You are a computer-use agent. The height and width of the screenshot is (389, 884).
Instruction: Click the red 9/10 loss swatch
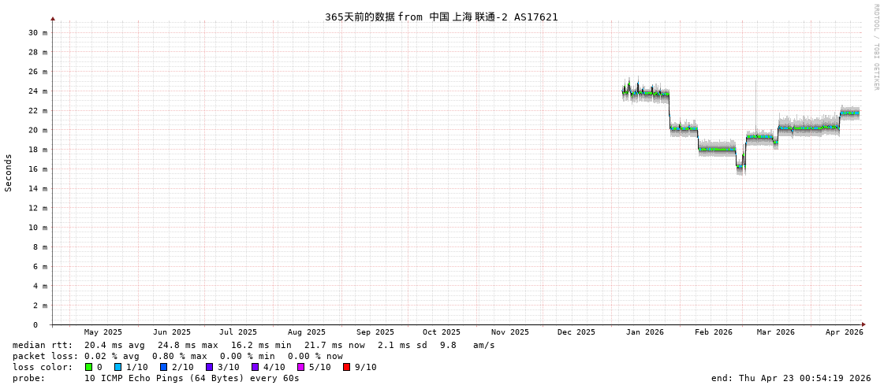pyautogui.click(x=346, y=367)
